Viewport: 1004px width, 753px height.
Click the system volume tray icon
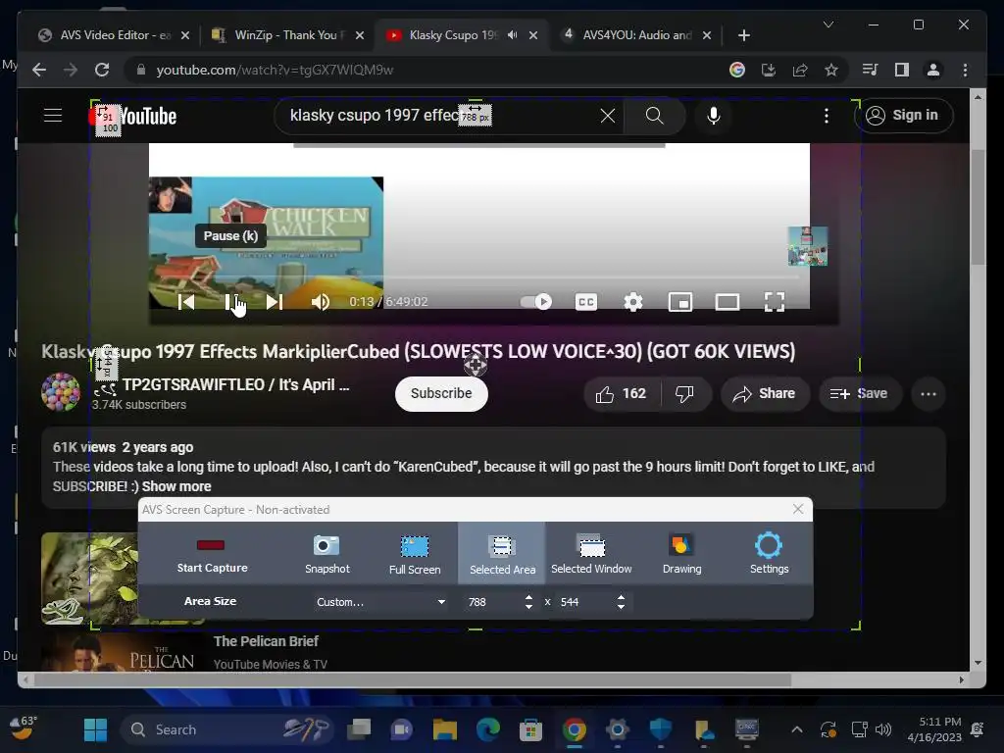[883, 729]
